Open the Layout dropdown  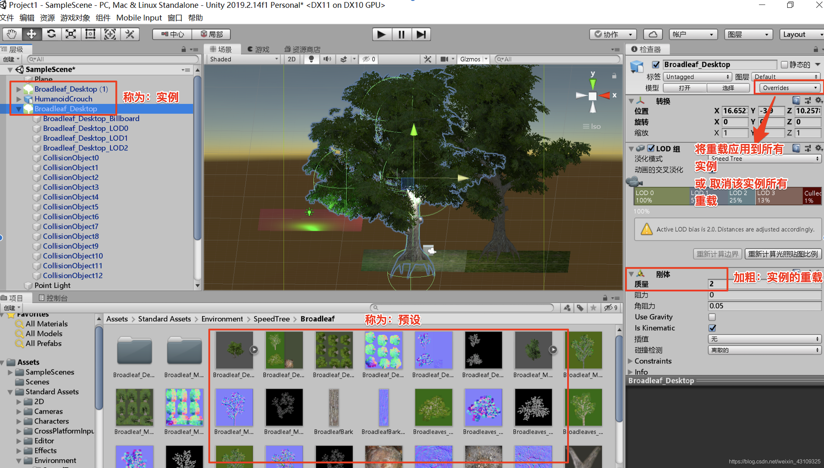[x=802, y=34]
